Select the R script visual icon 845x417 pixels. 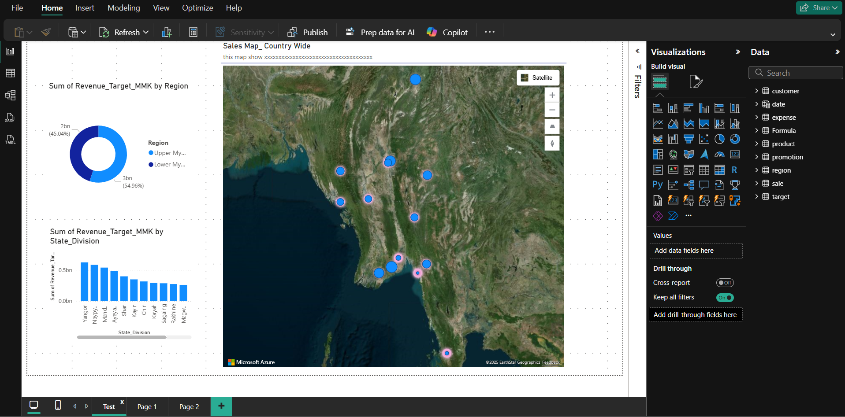point(734,170)
